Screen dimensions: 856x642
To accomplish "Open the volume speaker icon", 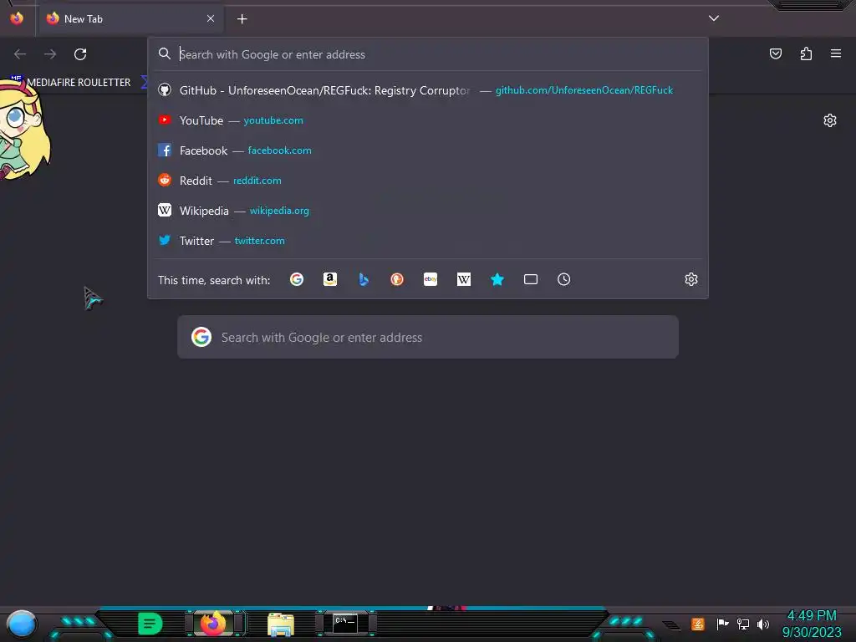I will [763, 624].
